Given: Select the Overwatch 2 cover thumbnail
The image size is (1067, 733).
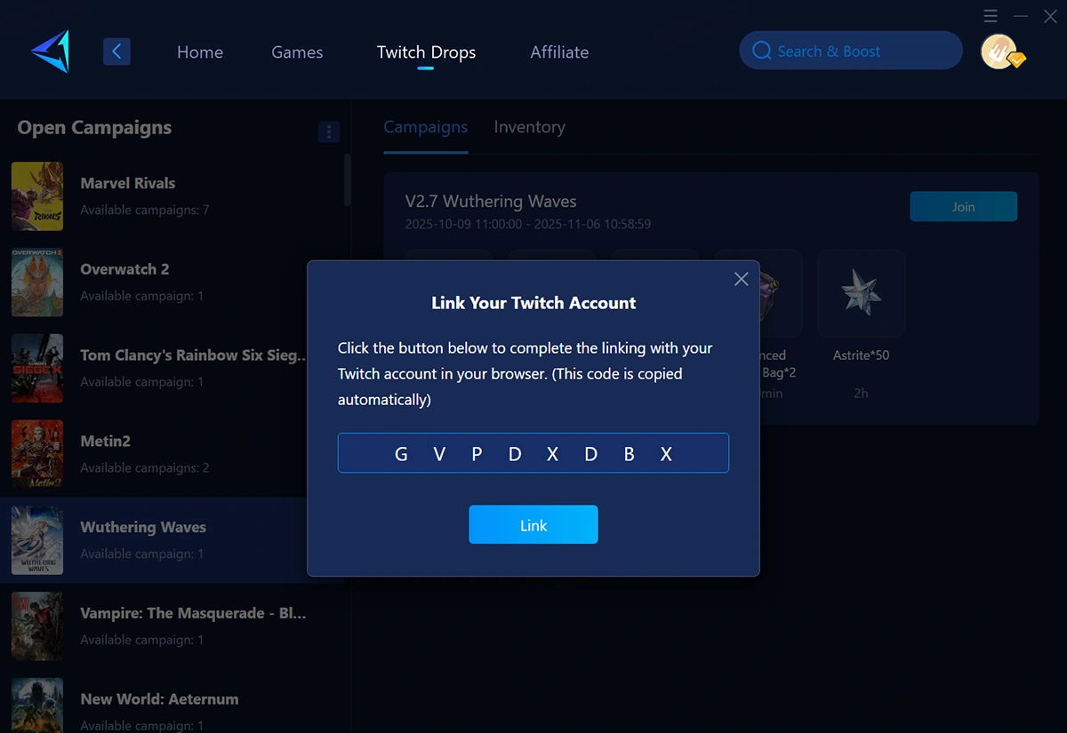Looking at the screenshot, I should coord(37,283).
